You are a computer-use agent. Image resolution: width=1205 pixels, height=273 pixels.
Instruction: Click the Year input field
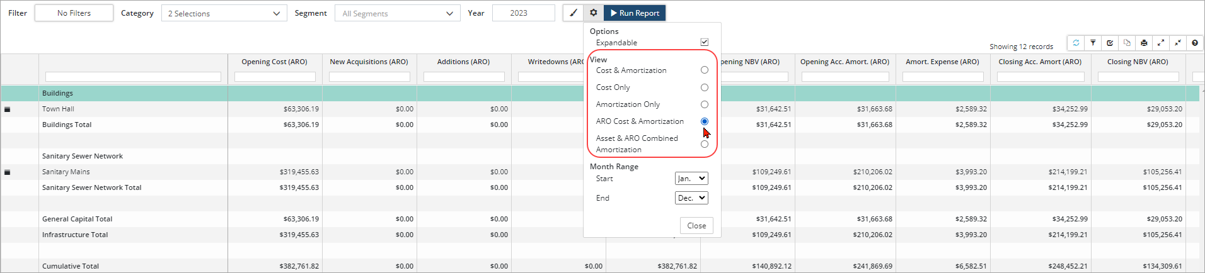coord(523,13)
